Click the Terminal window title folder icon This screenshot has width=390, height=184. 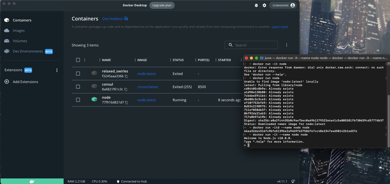262,58
